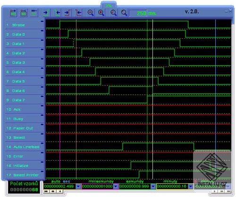The image size is (236, 197).
Task: Click the v. 2.0. version label
Action: pyautogui.click(x=192, y=12)
